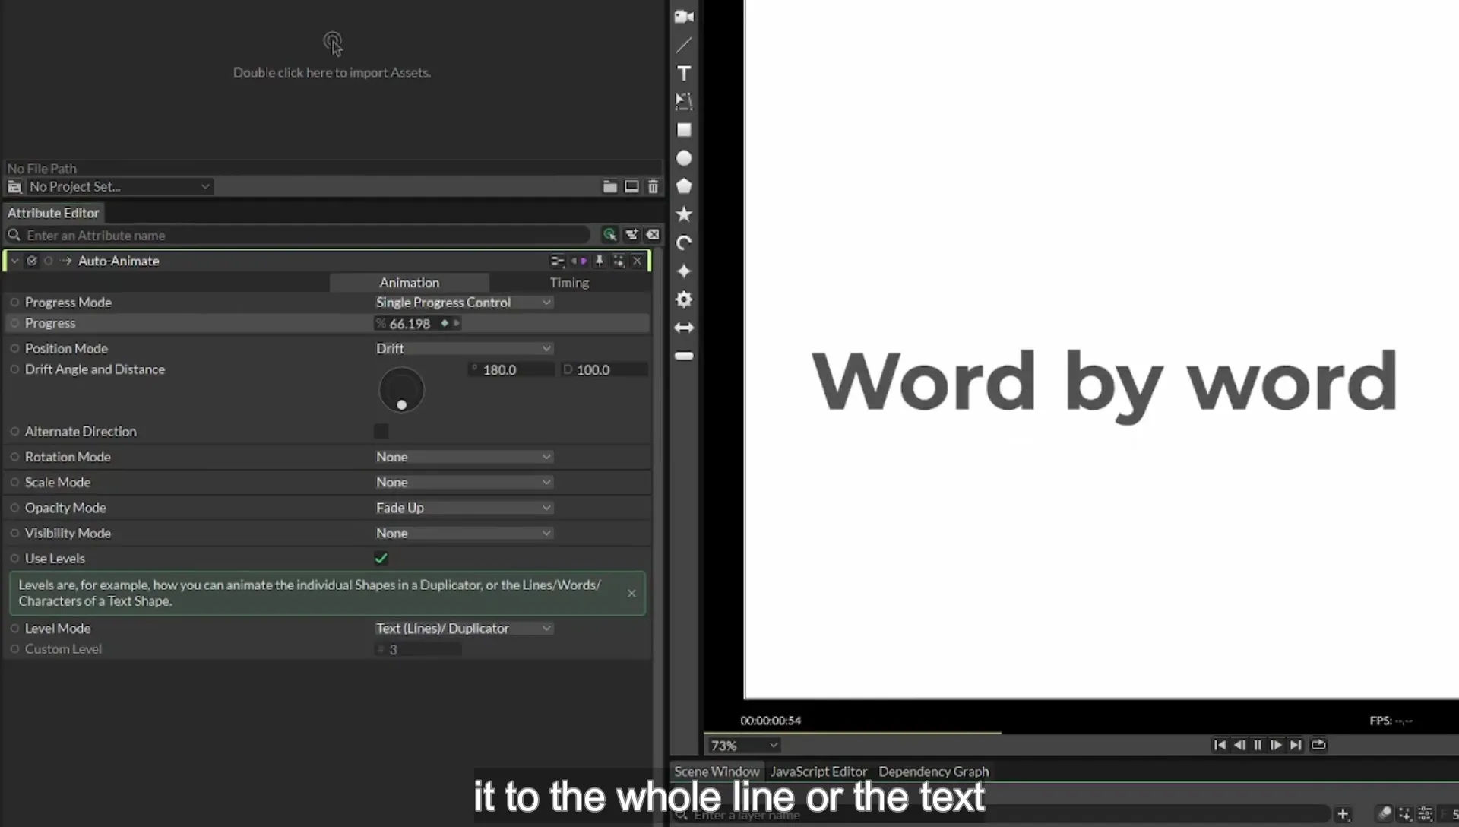Screen dimensions: 1459x827
Task: Click the trash icon in the Assets panel
Action: (x=653, y=186)
